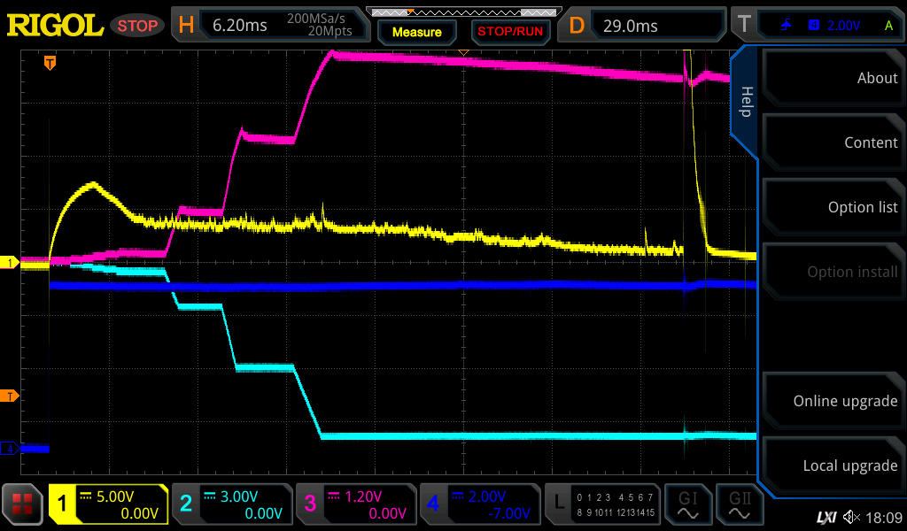The height and width of the screenshot is (531, 907).
Task: Select the Option list menu item
Action: coord(833,207)
